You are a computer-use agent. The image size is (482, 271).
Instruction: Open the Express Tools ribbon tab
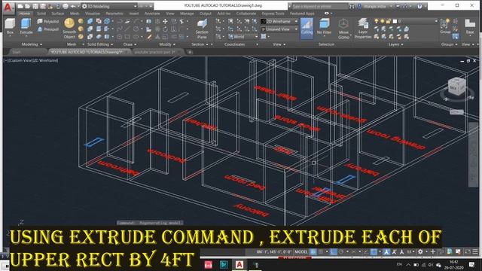click(273, 14)
